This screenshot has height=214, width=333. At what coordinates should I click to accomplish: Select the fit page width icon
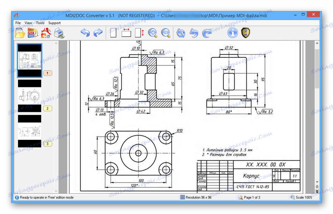point(126,33)
